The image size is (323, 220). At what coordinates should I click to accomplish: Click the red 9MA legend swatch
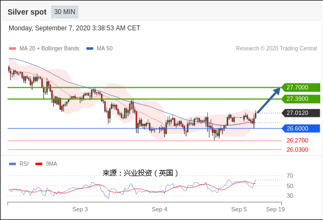coord(39,164)
